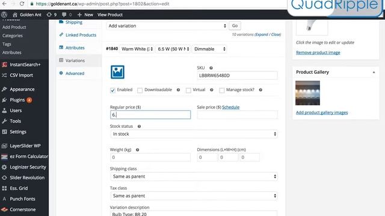The image size is (385, 216).
Task: Click the Regular price input field
Action: click(150, 115)
